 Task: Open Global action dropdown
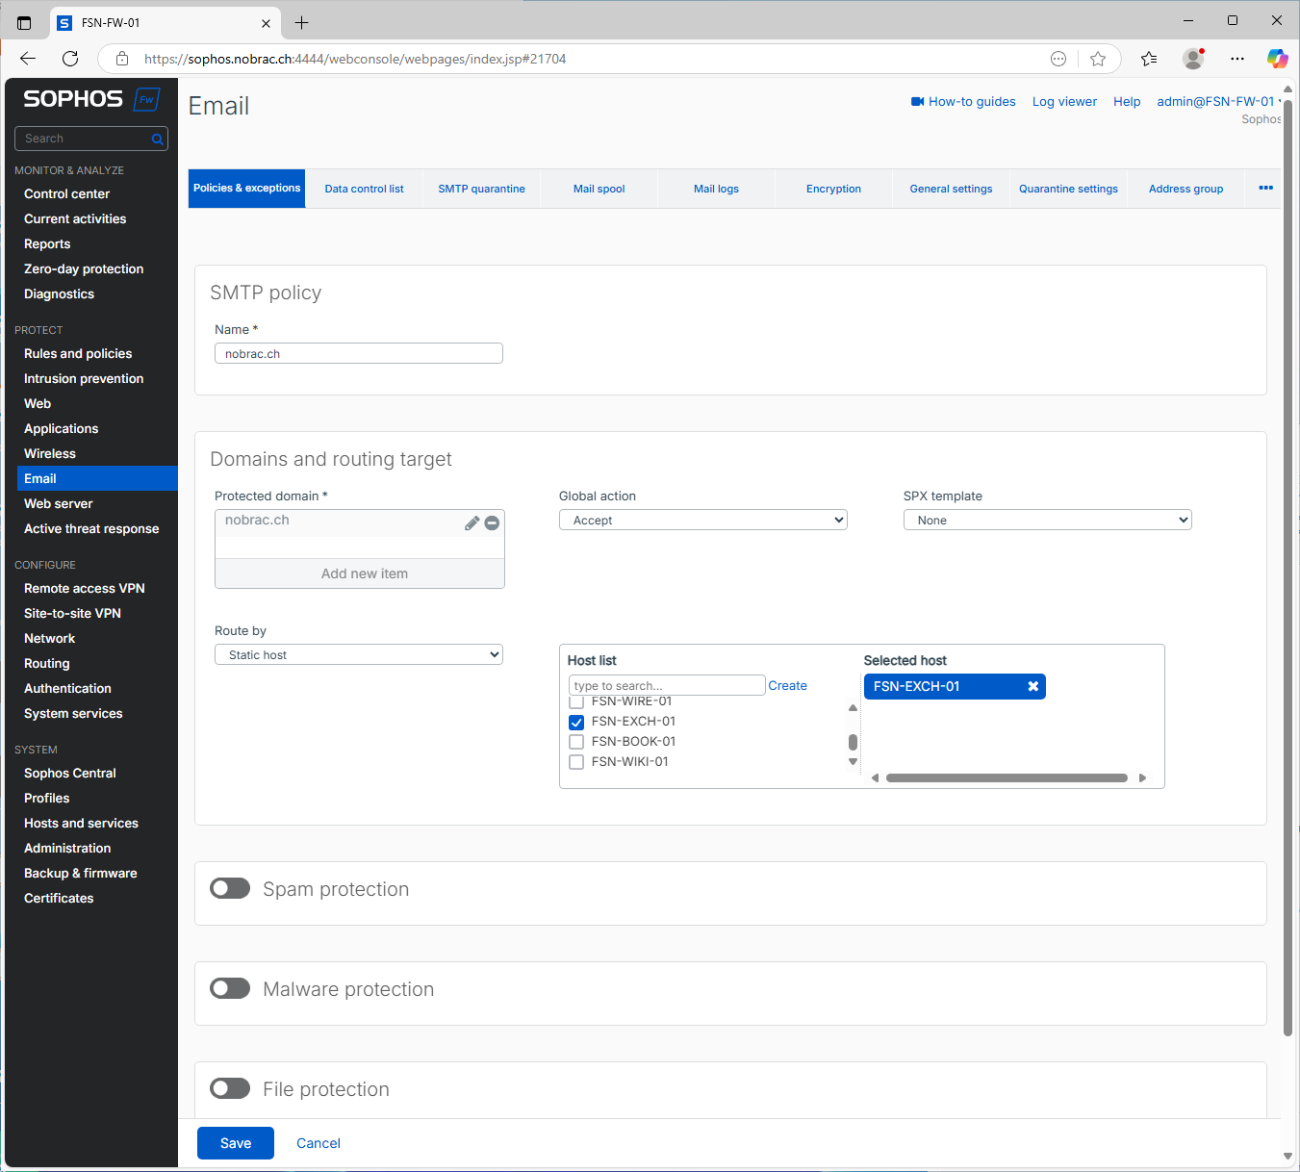pyautogui.click(x=703, y=520)
